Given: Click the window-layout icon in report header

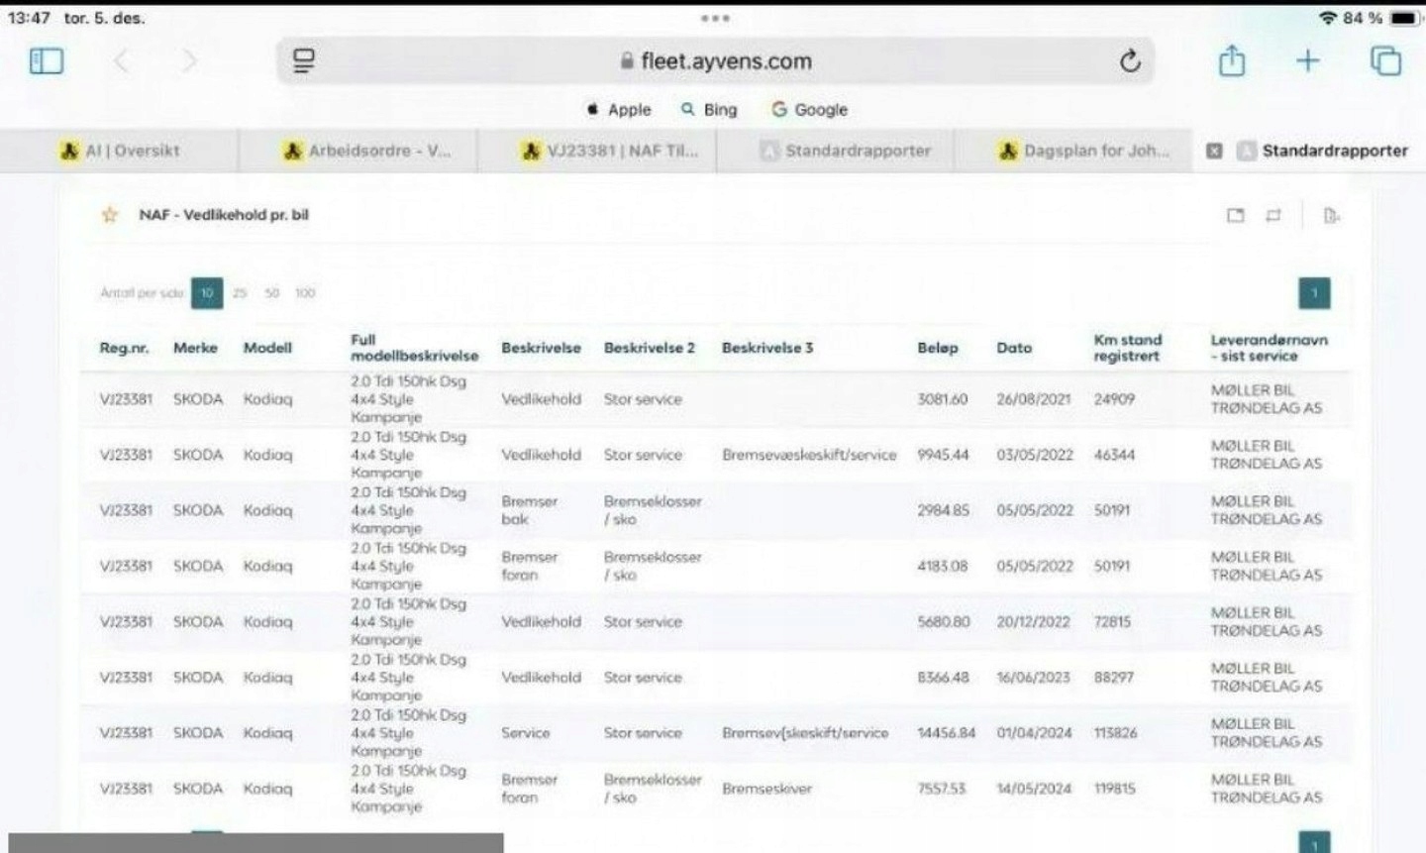Looking at the screenshot, I should click(x=1235, y=215).
